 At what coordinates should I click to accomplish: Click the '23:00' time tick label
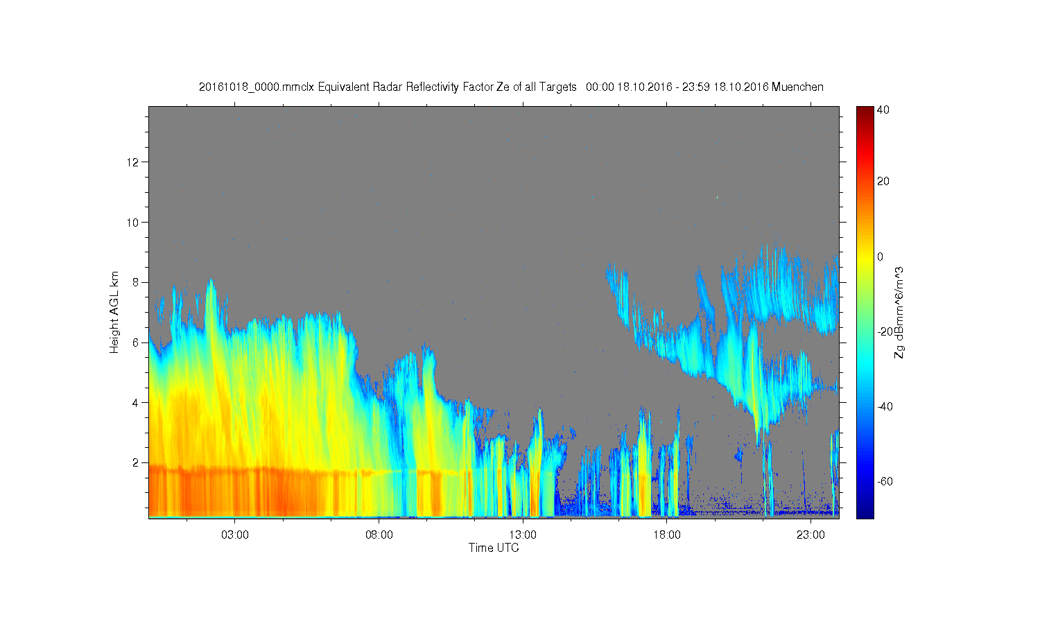click(x=811, y=535)
